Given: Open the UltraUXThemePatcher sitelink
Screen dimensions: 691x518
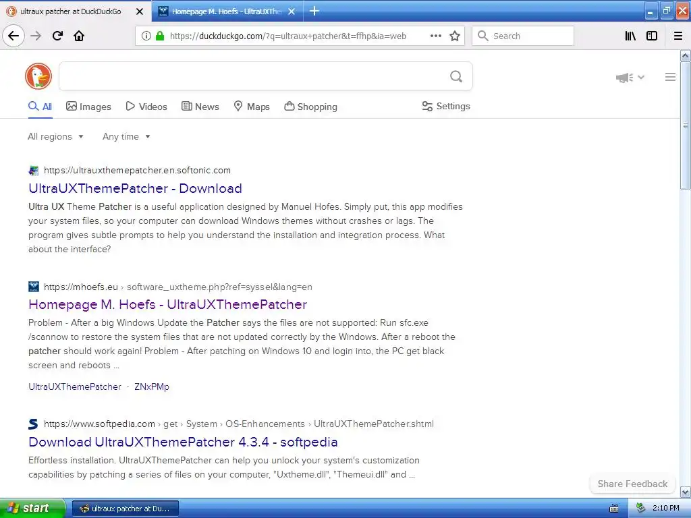Looking at the screenshot, I should (74, 386).
